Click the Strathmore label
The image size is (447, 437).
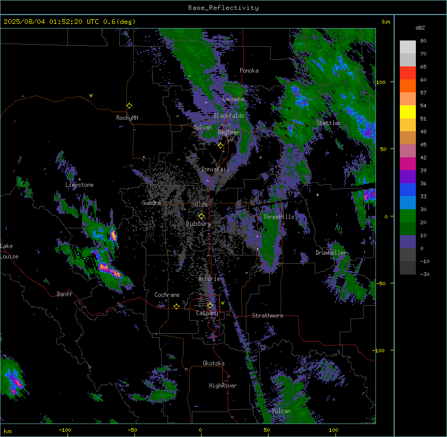tap(268, 316)
